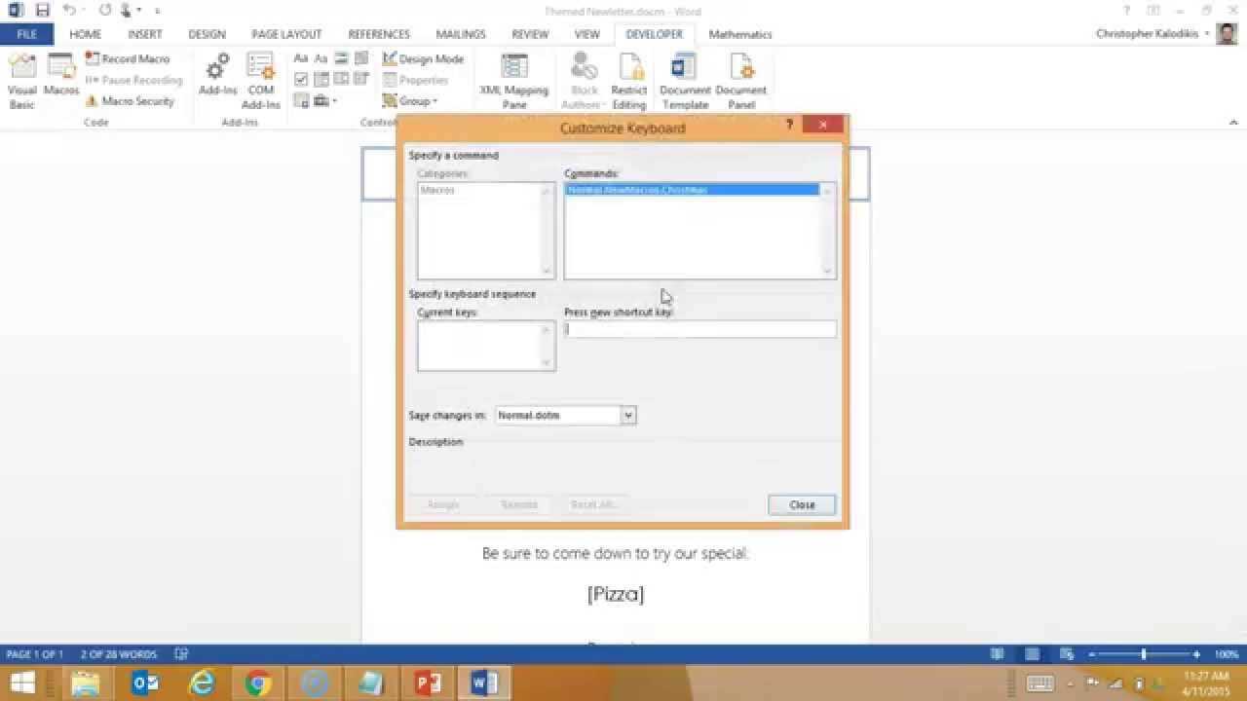Screen dimensions: 1247x701
Task: Open the Add-Ins manager
Action: click(x=217, y=76)
